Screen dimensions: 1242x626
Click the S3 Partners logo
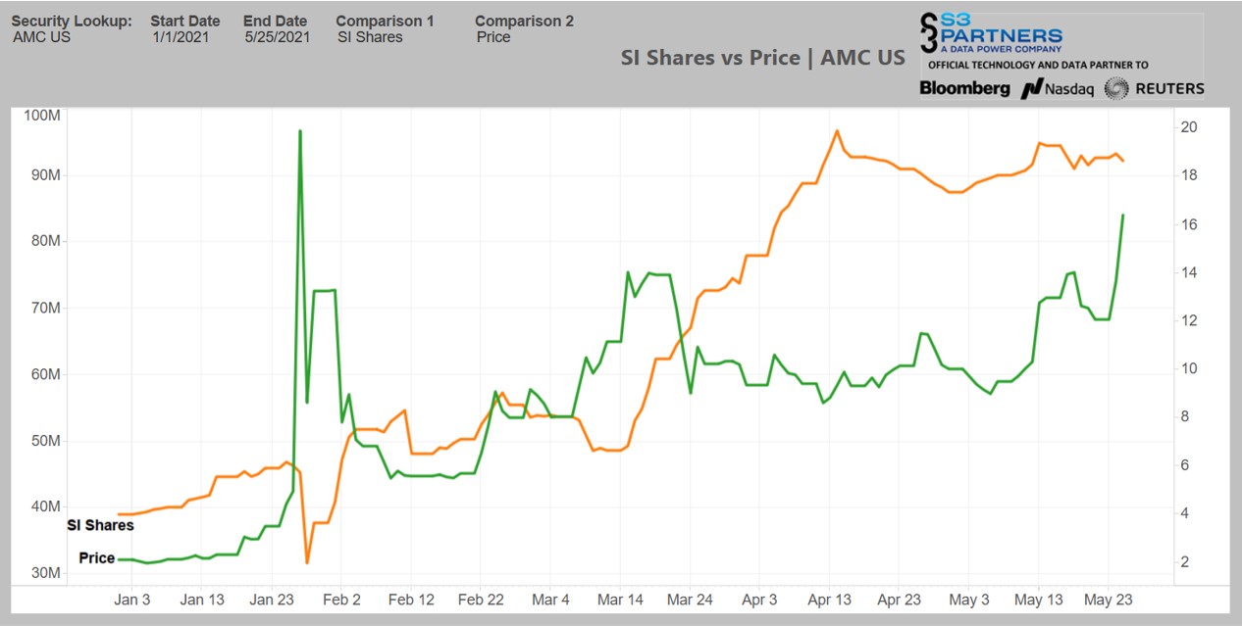[x=991, y=33]
